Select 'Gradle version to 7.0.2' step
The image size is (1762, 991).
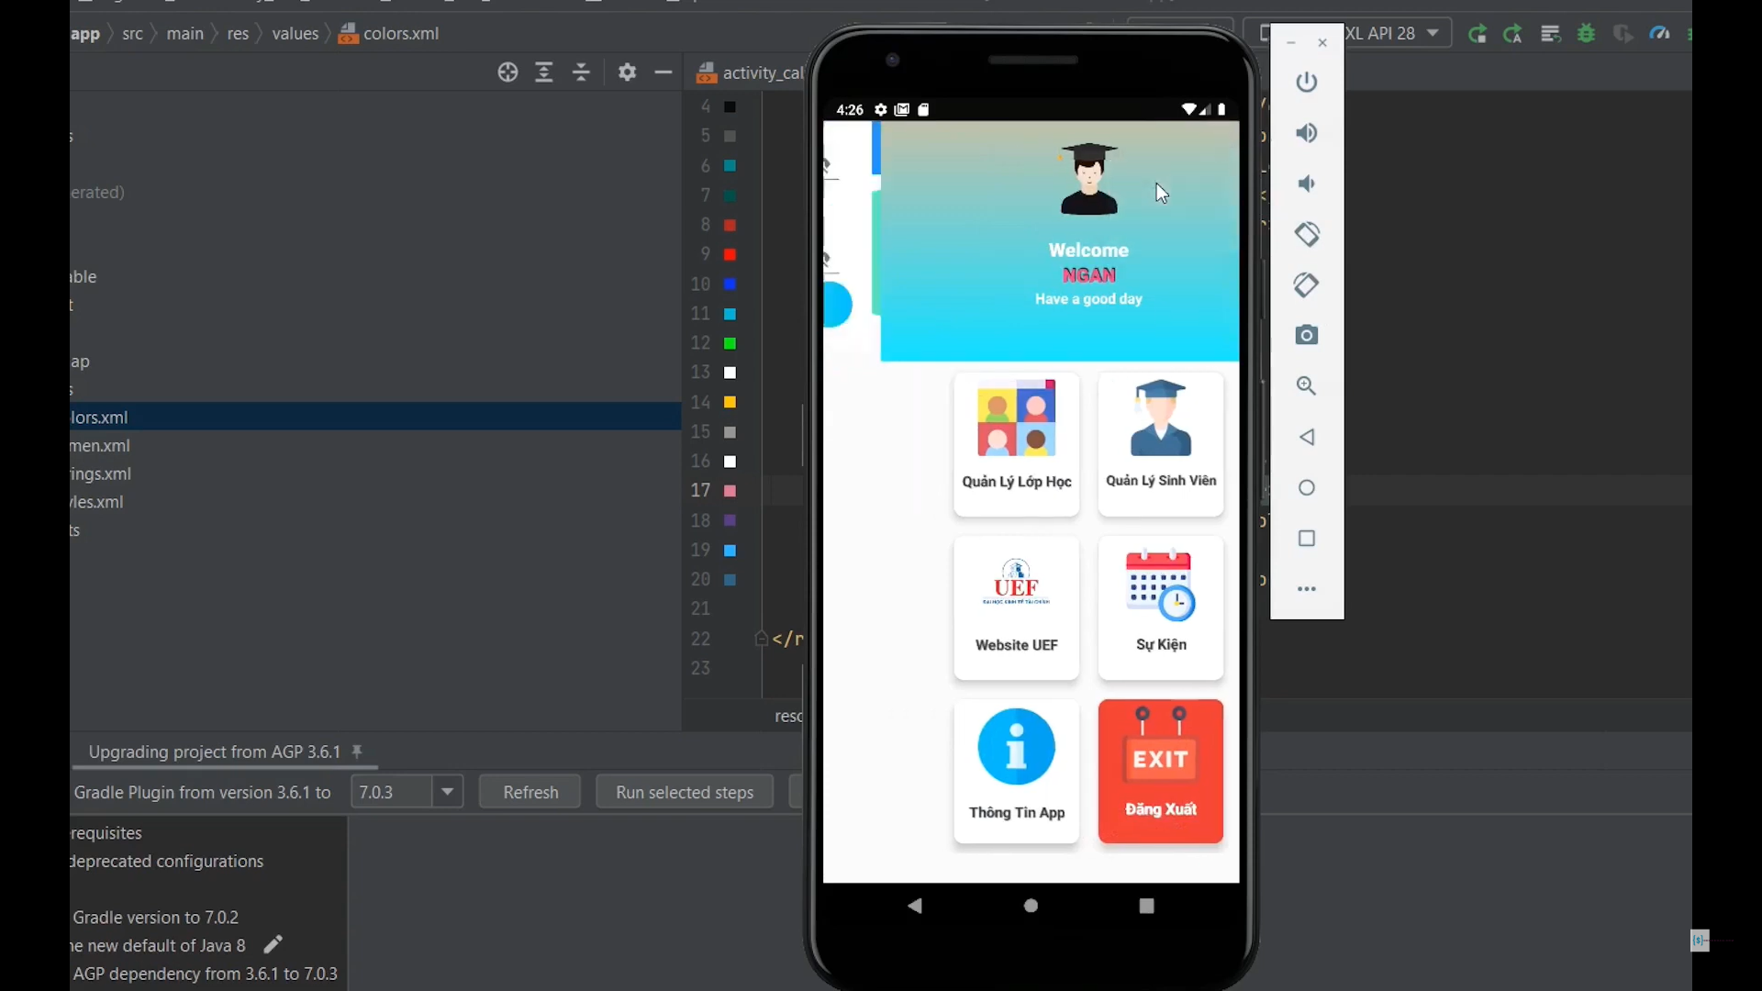point(155,918)
